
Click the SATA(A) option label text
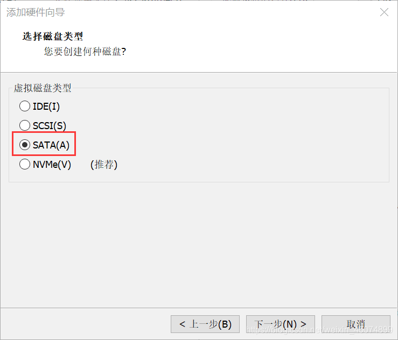coord(51,145)
